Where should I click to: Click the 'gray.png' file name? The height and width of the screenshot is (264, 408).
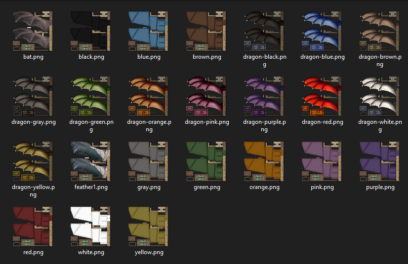click(149, 188)
